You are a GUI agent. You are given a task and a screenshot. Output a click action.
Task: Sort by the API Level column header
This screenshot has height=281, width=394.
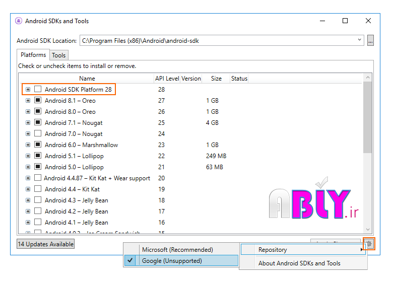167,79
